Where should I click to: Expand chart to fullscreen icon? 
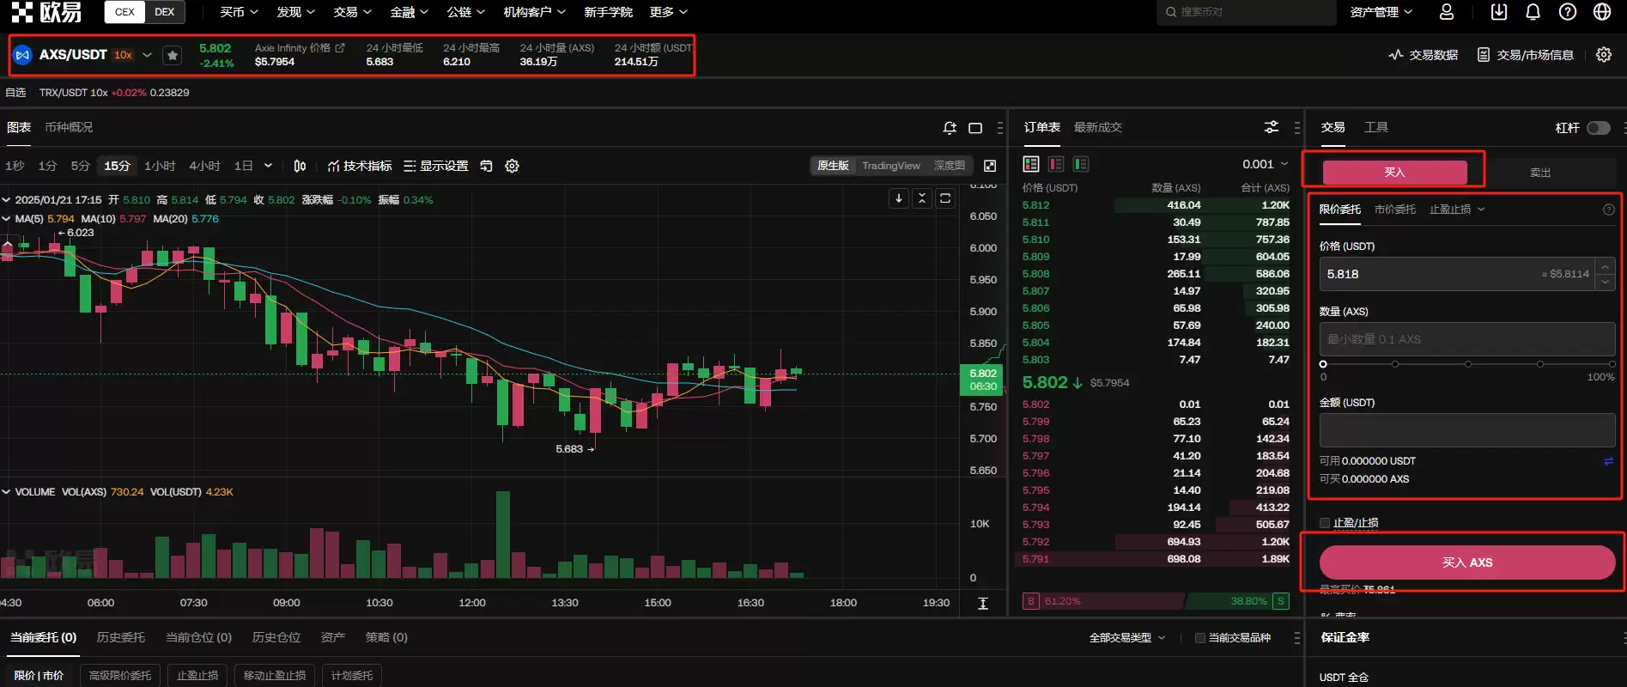pos(990,166)
